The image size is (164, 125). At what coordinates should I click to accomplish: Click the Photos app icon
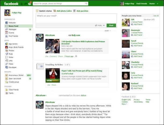pos(7,51)
